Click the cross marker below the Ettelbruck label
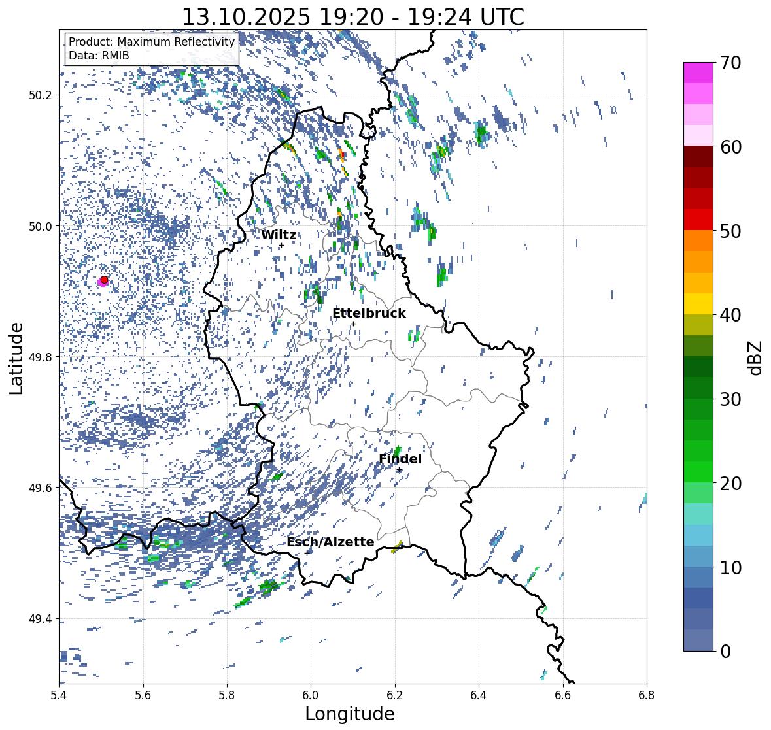This screenshot has height=730, width=771. [353, 324]
